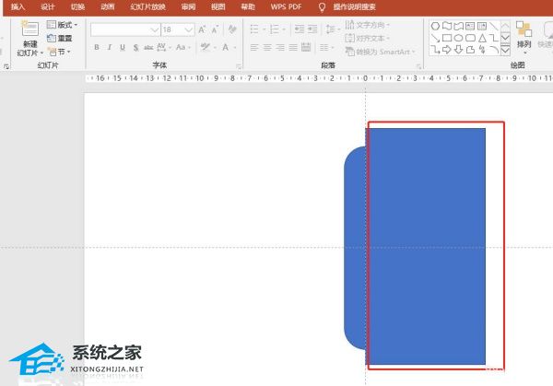Switch to the Transitions (切换) tab
The image size is (553, 386).
click(x=77, y=7)
